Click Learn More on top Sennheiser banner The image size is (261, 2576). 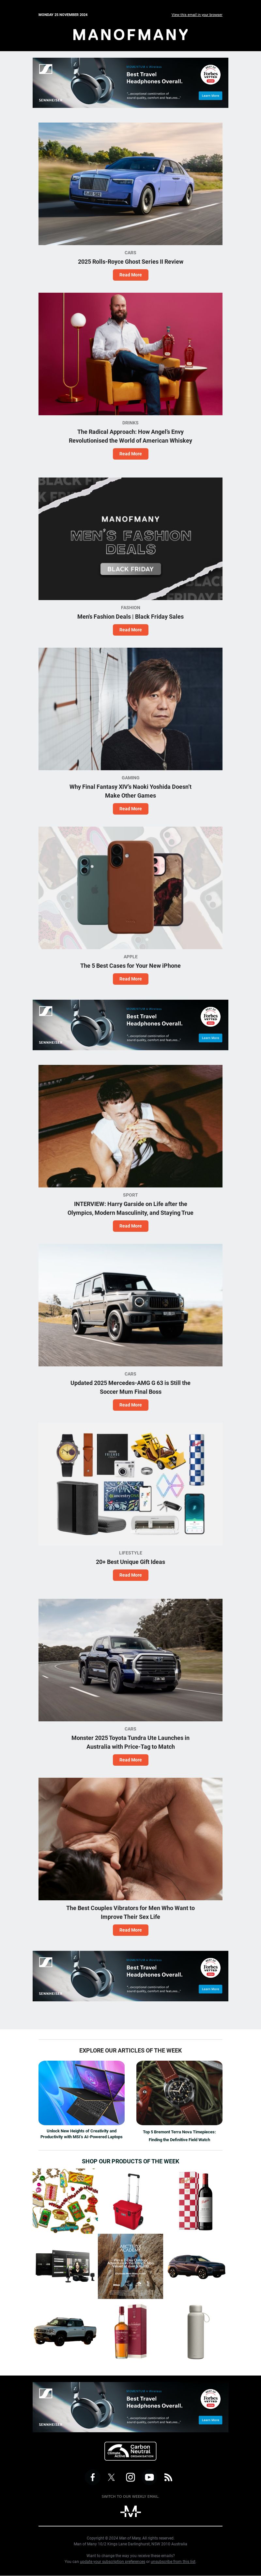210,96
